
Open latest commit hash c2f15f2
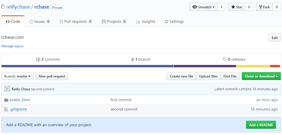pyautogui.click(x=245, y=89)
